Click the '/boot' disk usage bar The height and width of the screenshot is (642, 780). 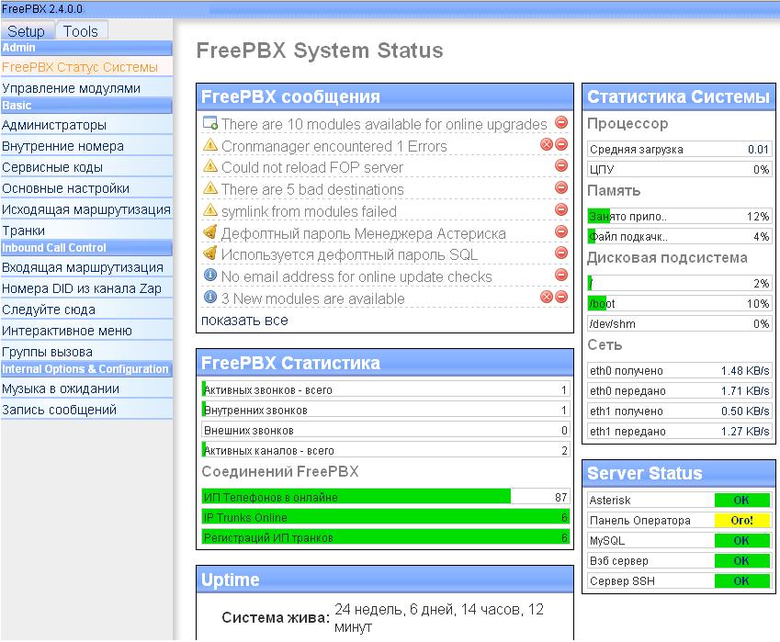tap(680, 303)
